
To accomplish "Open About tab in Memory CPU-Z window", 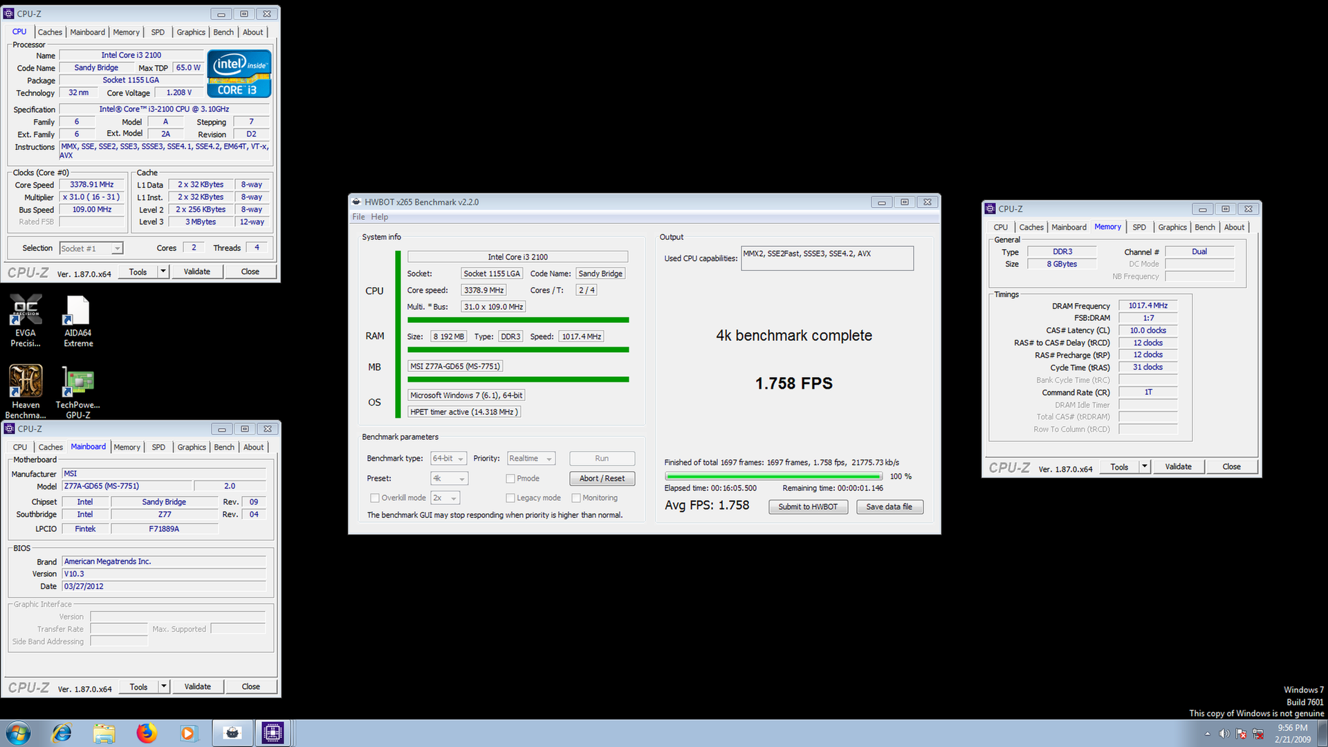I will point(1234,228).
